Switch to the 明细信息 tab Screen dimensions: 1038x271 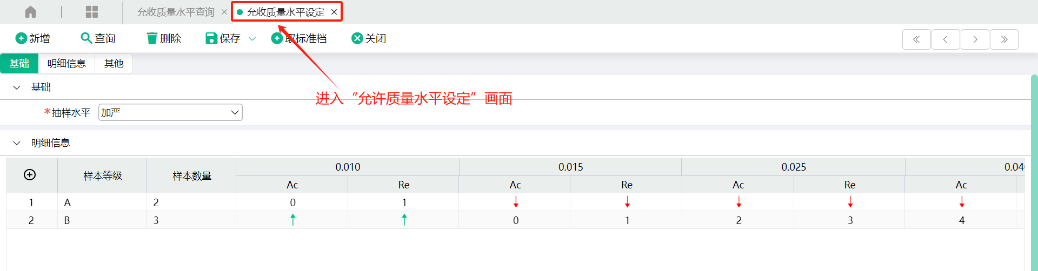66,64
